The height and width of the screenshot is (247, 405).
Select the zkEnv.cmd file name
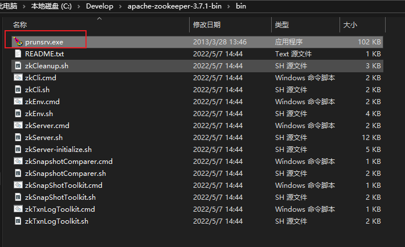42,102
